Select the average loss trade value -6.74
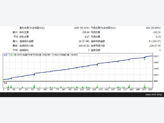The width and height of the screenshot is (164, 123). click(158, 37)
